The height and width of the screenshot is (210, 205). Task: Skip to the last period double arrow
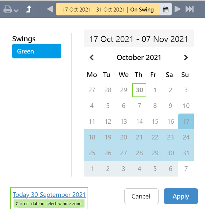pyautogui.click(x=190, y=9)
